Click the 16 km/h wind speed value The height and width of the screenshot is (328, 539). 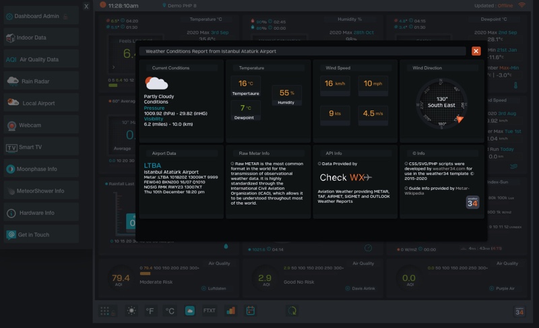coord(335,84)
